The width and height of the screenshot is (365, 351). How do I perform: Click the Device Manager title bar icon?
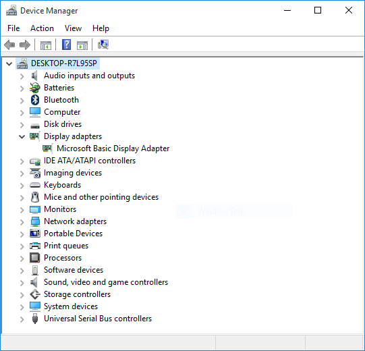tap(11, 11)
